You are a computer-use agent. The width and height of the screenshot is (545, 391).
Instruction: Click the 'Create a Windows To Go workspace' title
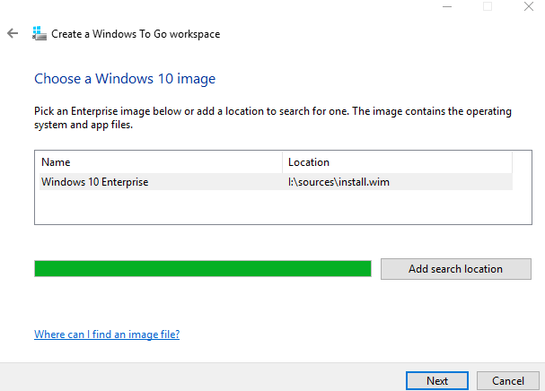pos(136,34)
